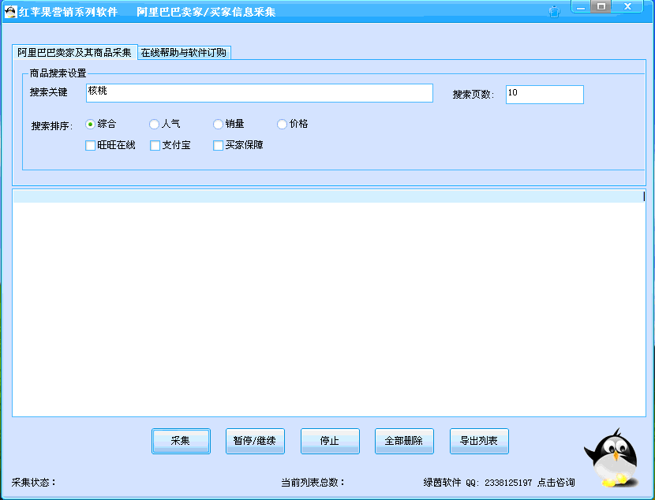Click the penguin mascot image
The image size is (655, 500).
(x=612, y=458)
